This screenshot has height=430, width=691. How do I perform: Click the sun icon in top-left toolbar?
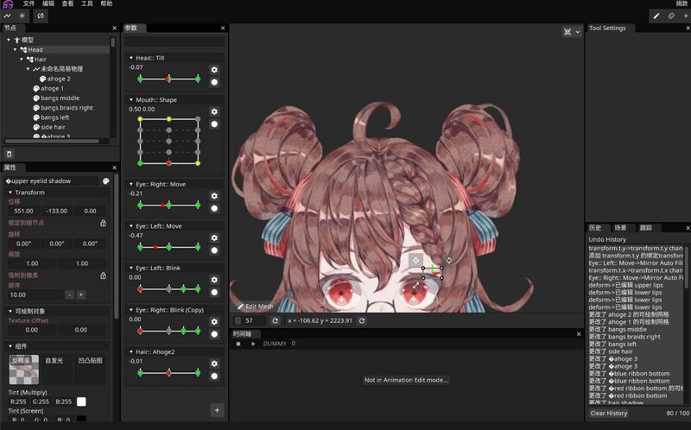22,16
